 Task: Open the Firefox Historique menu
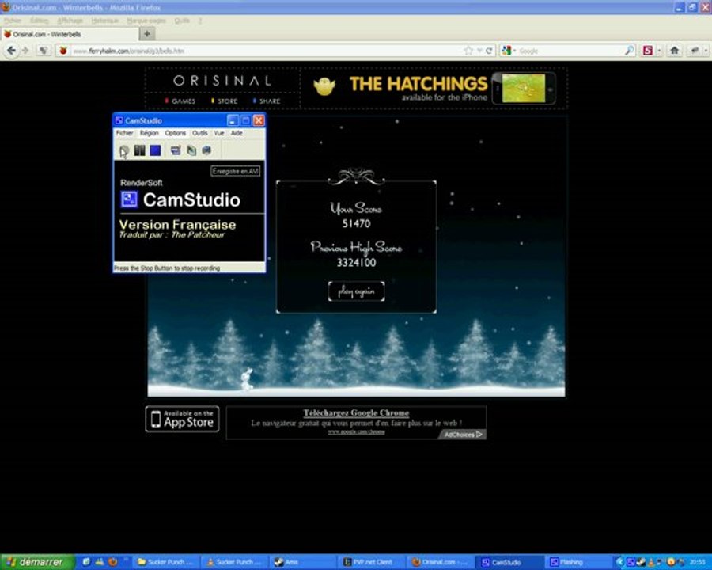(x=104, y=21)
